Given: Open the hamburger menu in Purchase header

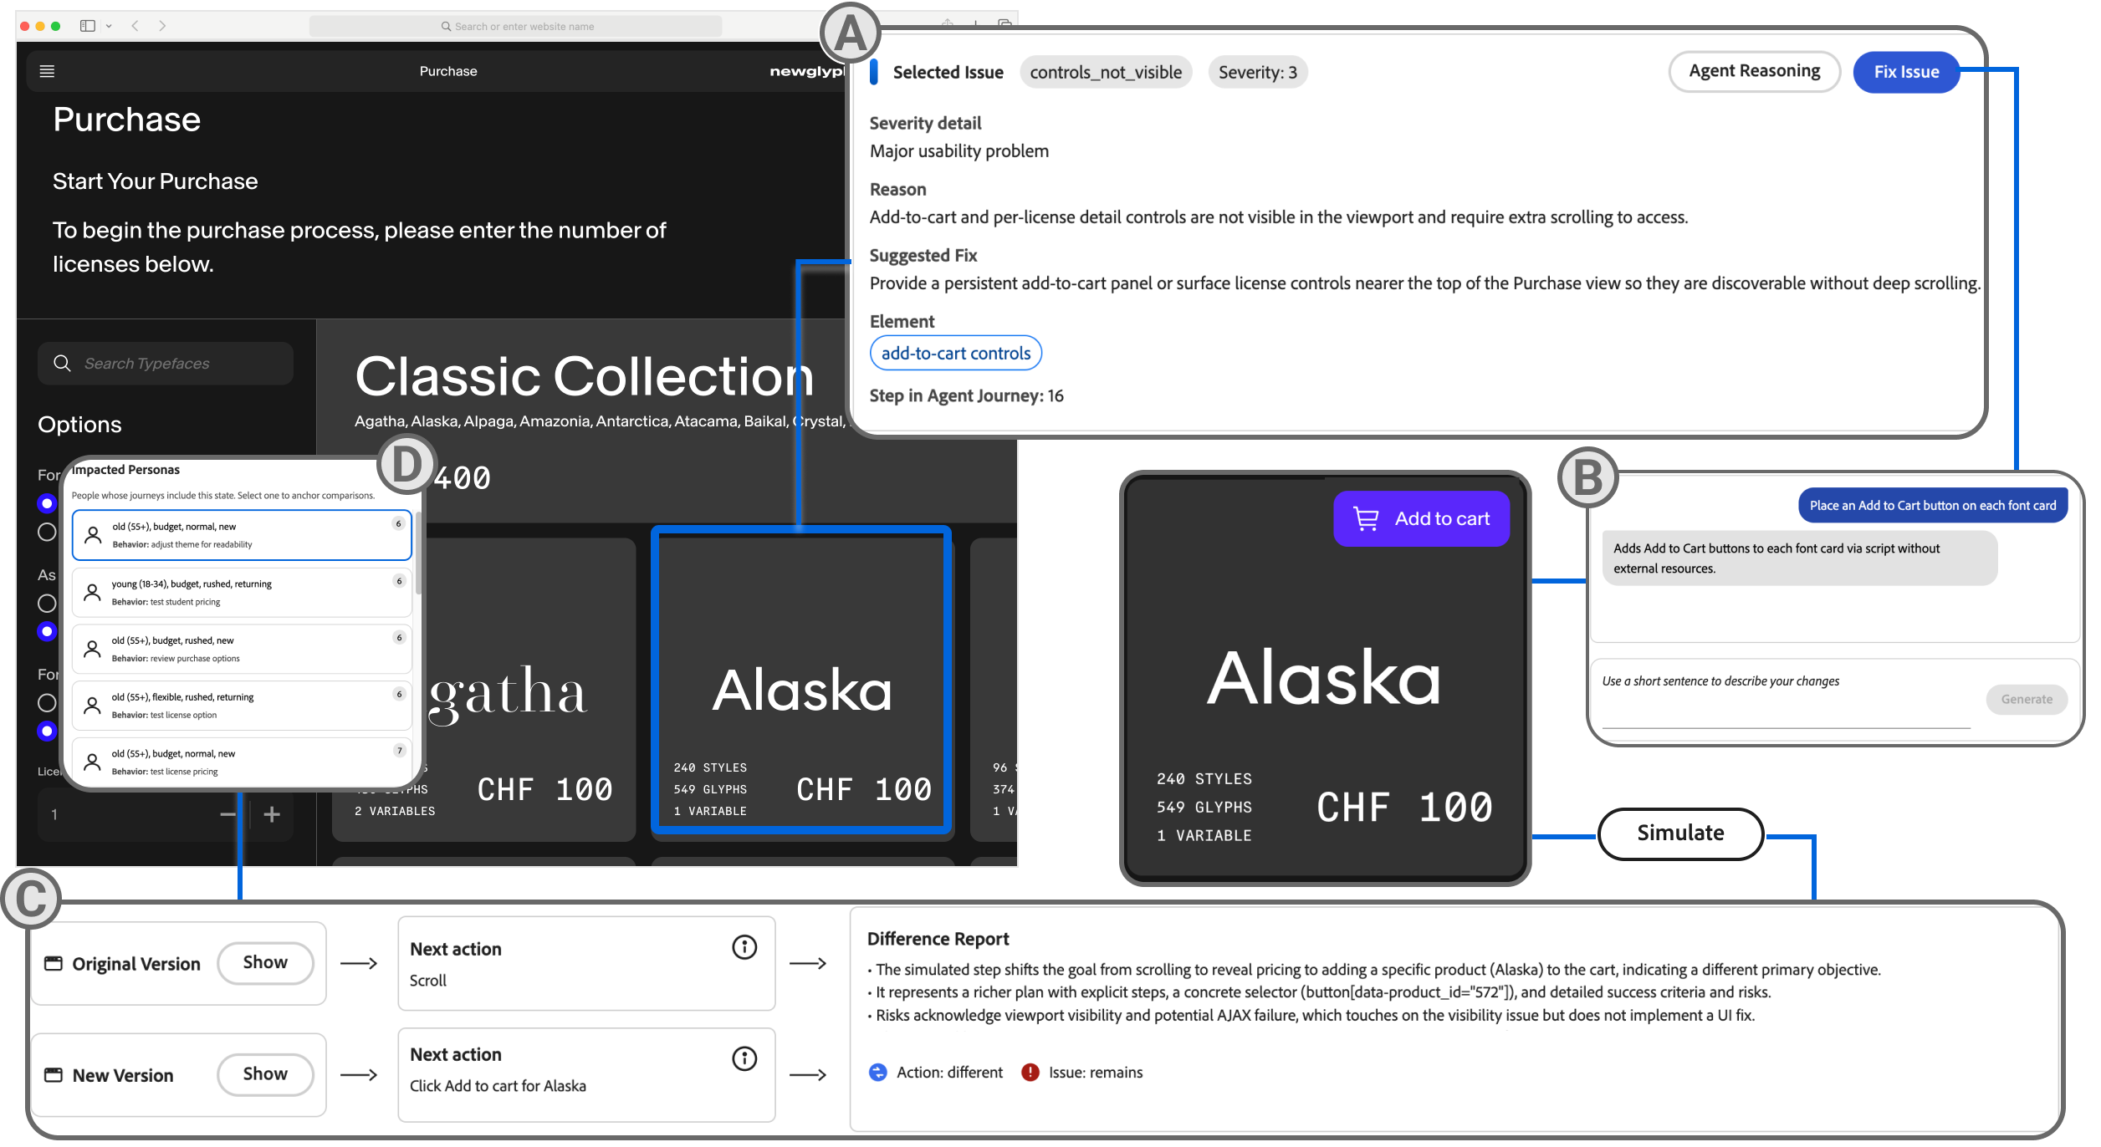Looking at the screenshot, I should (47, 71).
